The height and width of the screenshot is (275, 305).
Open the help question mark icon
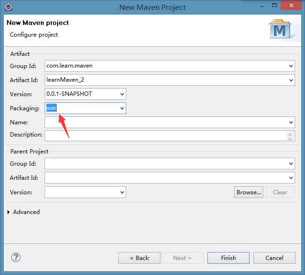coord(16,257)
